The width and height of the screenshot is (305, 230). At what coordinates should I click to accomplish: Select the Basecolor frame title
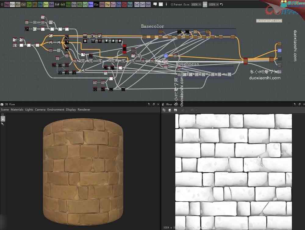pos(152,26)
